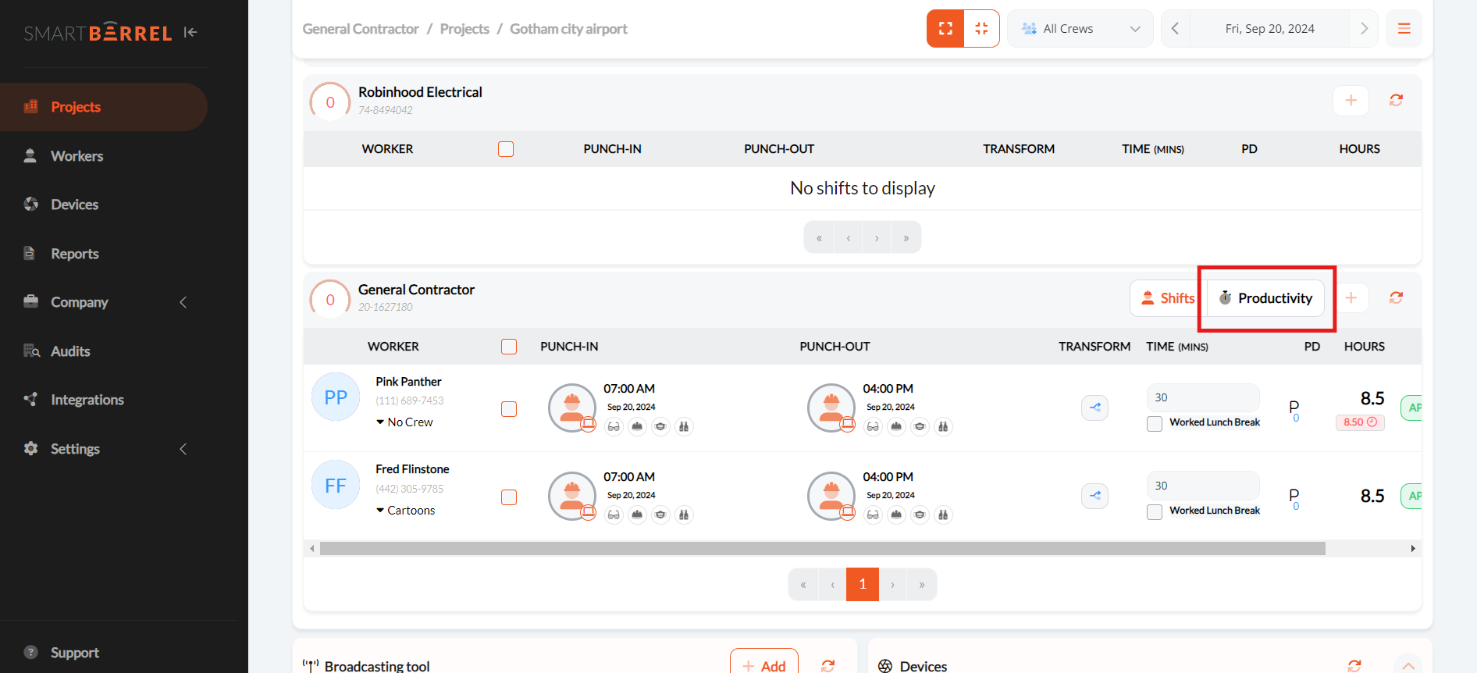Viewport: 1477px width, 673px height.
Task: Open Devices in the sidebar
Action: (74, 205)
